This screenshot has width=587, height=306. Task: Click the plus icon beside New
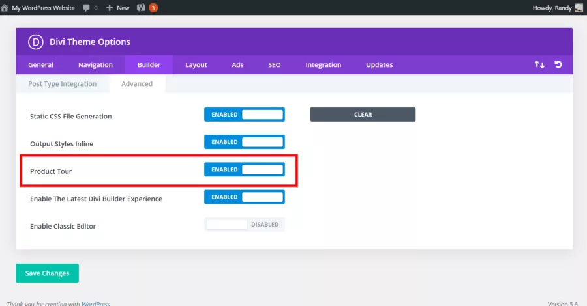(x=110, y=8)
